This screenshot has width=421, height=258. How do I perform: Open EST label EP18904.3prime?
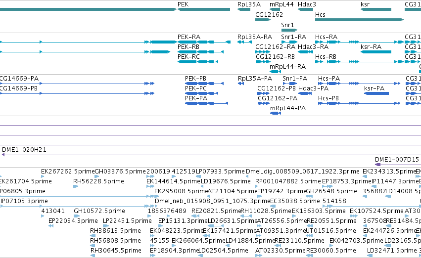pyautogui.click(x=174, y=251)
